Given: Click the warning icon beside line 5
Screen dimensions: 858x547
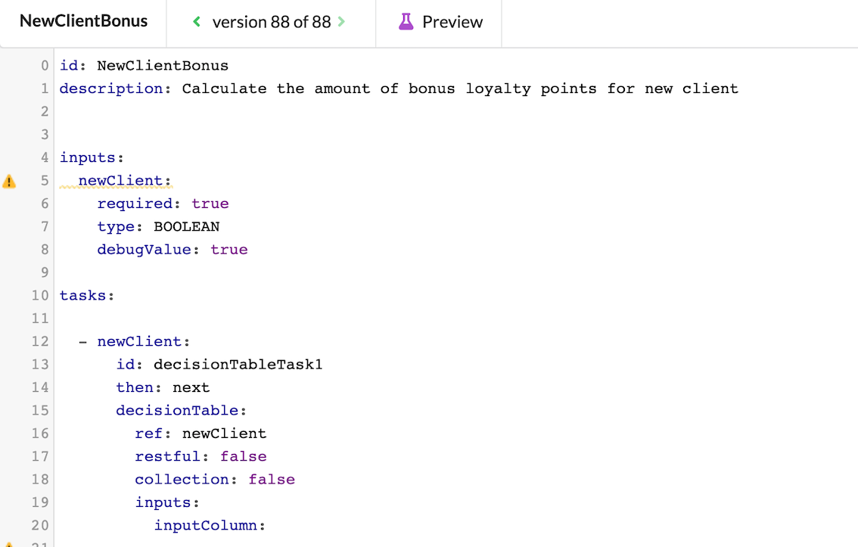Looking at the screenshot, I should 9,181.
